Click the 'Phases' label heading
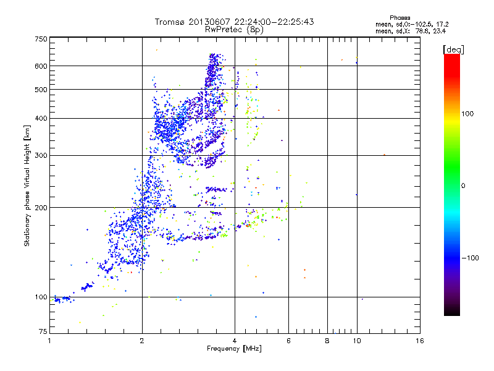 click(400, 18)
